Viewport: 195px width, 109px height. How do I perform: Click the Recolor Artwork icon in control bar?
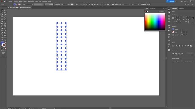(x=77, y=5)
